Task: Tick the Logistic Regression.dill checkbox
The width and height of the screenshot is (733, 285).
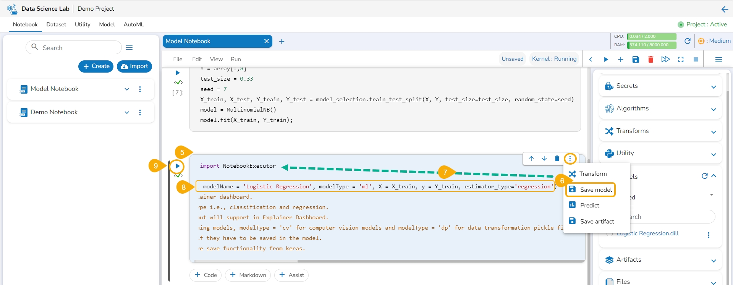Action: (610, 234)
